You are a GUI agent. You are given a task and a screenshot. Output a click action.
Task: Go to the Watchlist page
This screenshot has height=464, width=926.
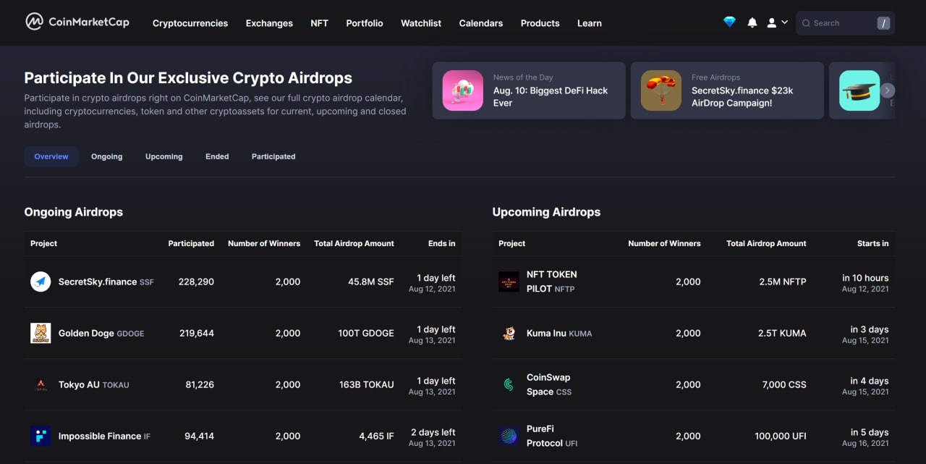point(421,23)
